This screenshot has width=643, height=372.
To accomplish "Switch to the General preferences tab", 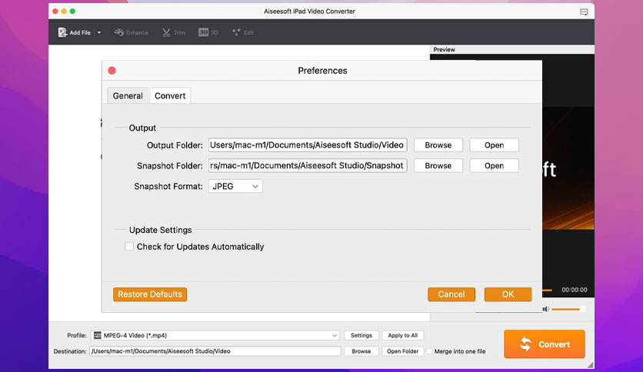I will click(128, 95).
